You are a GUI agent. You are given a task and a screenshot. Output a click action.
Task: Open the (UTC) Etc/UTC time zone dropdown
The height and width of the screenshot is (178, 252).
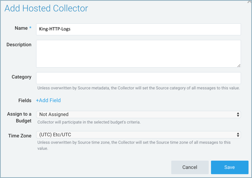[138, 134]
